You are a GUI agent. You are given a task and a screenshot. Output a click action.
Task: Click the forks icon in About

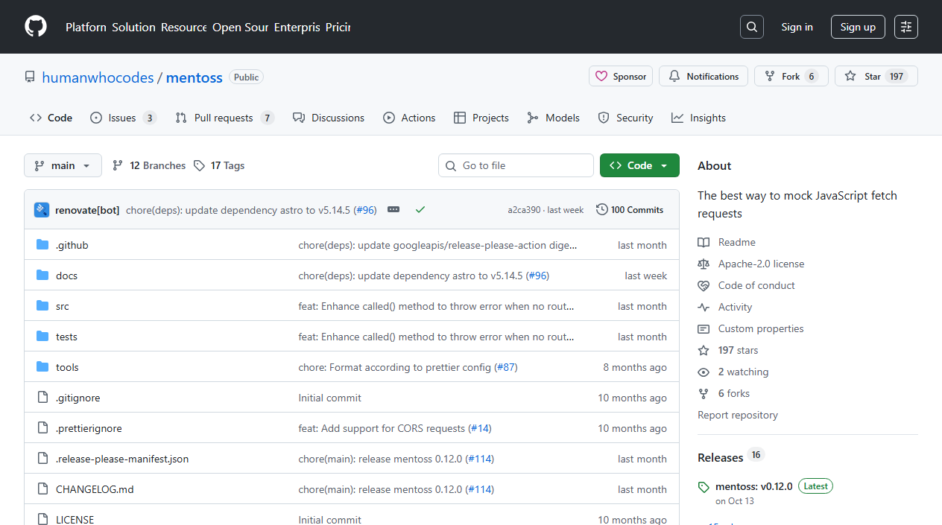coord(704,393)
